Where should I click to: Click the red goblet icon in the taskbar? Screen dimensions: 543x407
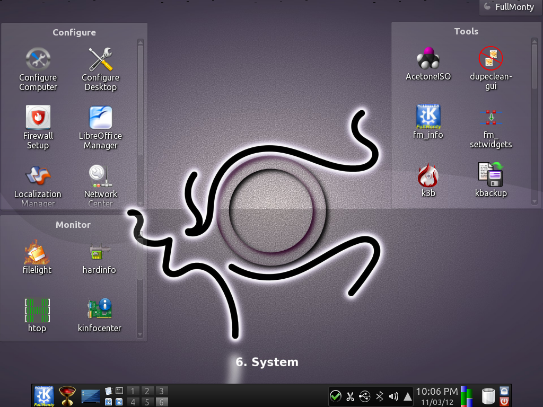(x=67, y=396)
